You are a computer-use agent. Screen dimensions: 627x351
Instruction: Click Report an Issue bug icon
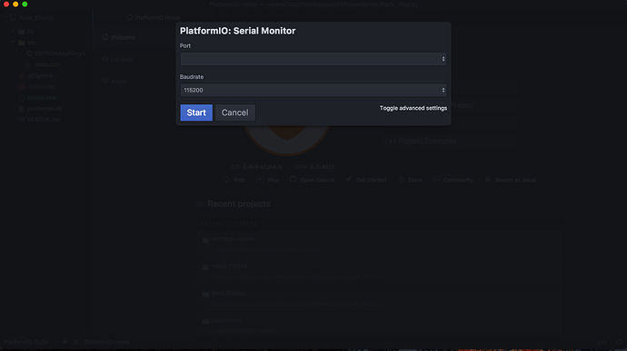[x=487, y=180]
